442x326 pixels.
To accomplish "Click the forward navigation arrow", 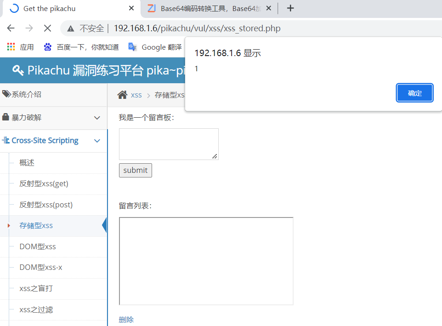I will (28, 28).
